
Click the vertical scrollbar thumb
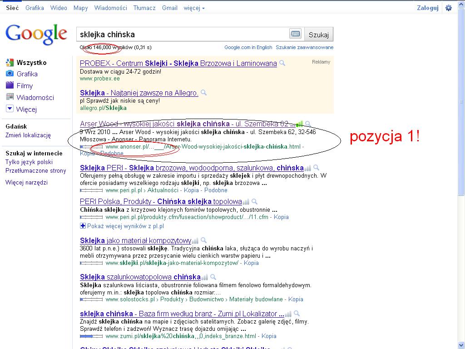pyautogui.click(x=461, y=102)
